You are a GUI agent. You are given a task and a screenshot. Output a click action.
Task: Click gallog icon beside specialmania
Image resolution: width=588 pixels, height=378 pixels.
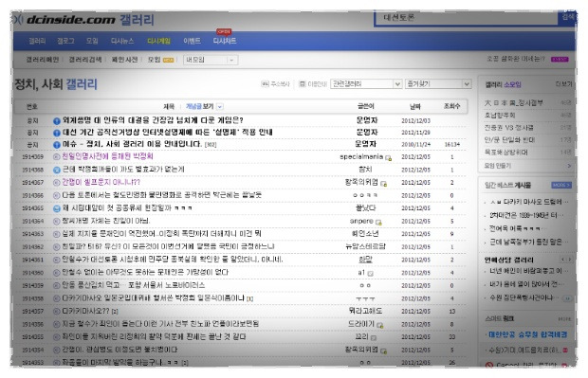pyautogui.click(x=389, y=158)
